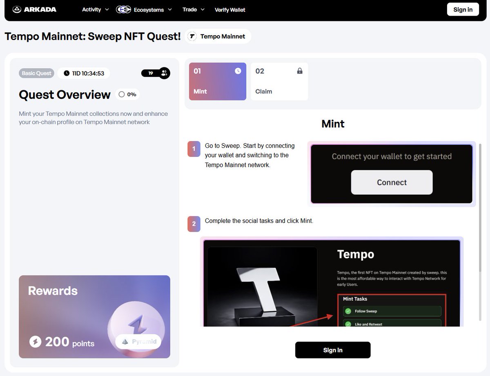Click the Mint section heading
Screen dimensions: 490x376
[333, 124]
